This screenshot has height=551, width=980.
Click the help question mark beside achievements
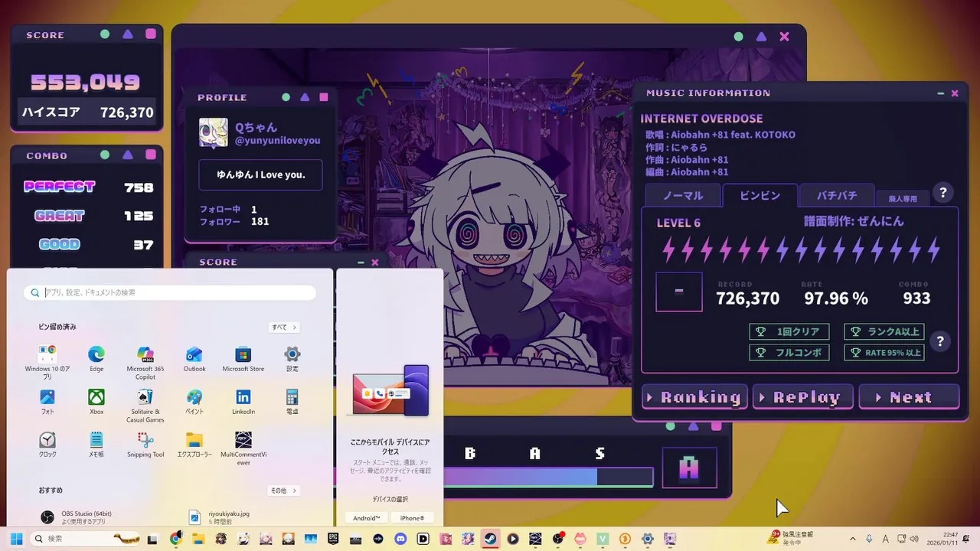pyautogui.click(x=940, y=341)
